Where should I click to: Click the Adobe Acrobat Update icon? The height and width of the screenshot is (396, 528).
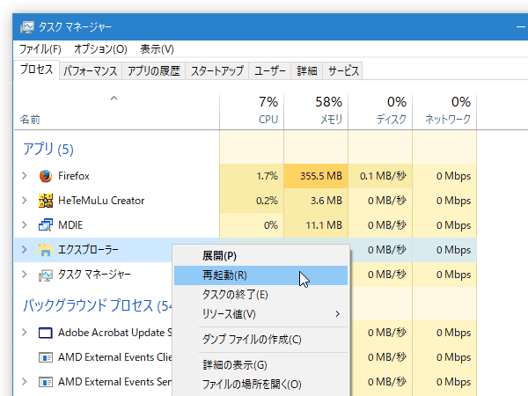point(46,333)
